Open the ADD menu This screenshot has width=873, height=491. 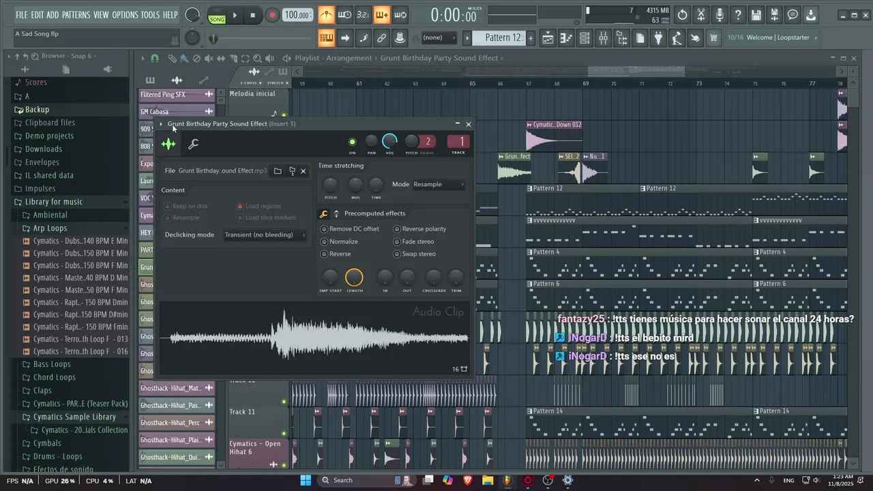pyautogui.click(x=53, y=14)
